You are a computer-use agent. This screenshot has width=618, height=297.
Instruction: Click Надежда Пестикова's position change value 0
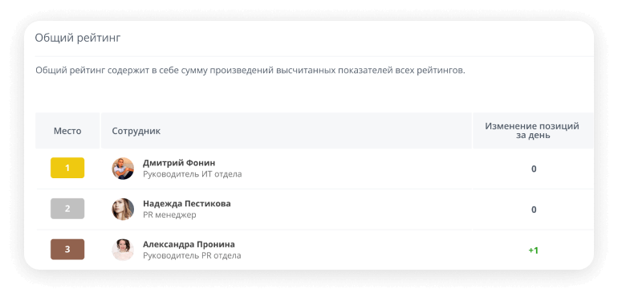pyautogui.click(x=534, y=210)
